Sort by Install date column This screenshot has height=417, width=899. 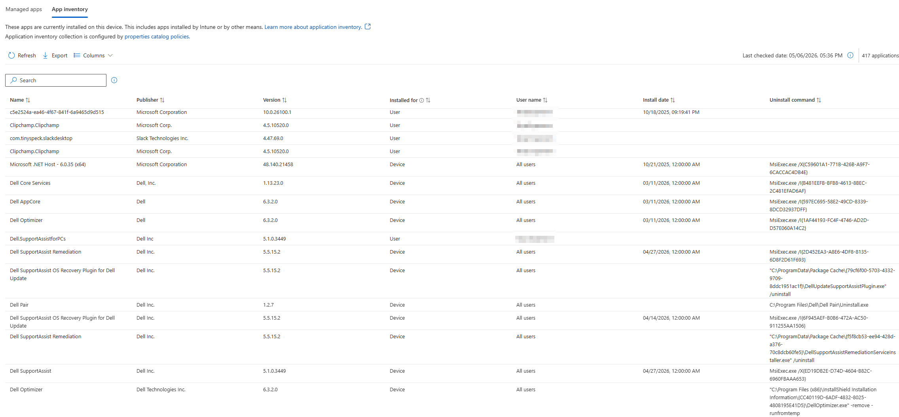click(673, 100)
